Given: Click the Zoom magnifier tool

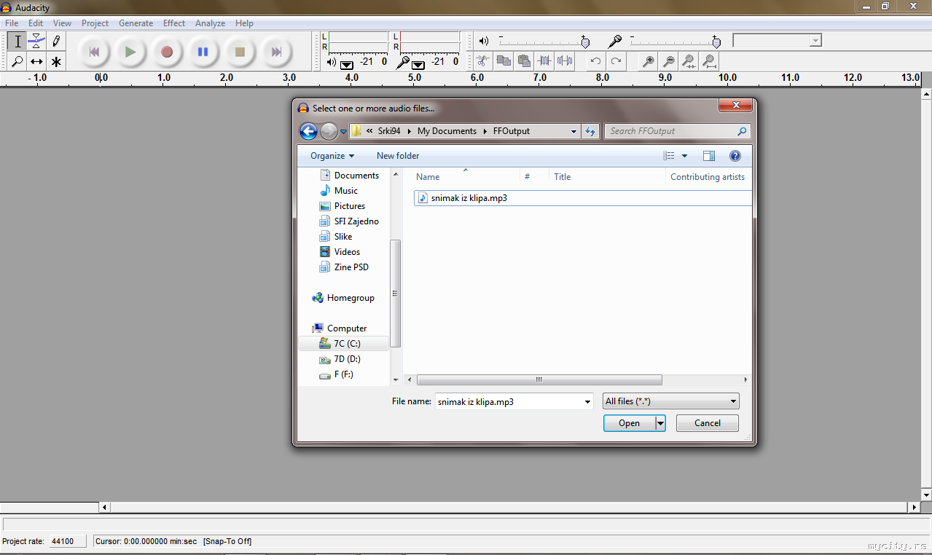Looking at the screenshot, I should (x=17, y=62).
